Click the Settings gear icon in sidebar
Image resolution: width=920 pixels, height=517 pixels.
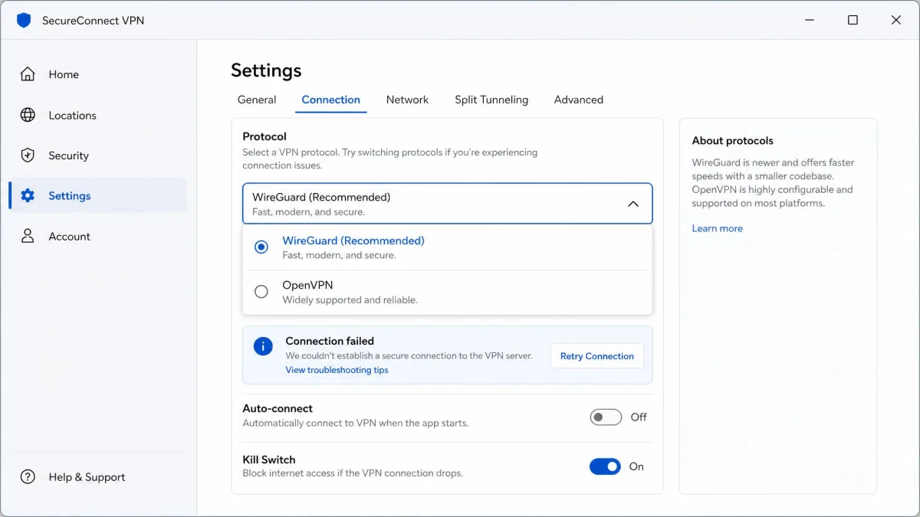click(x=28, y=195)
